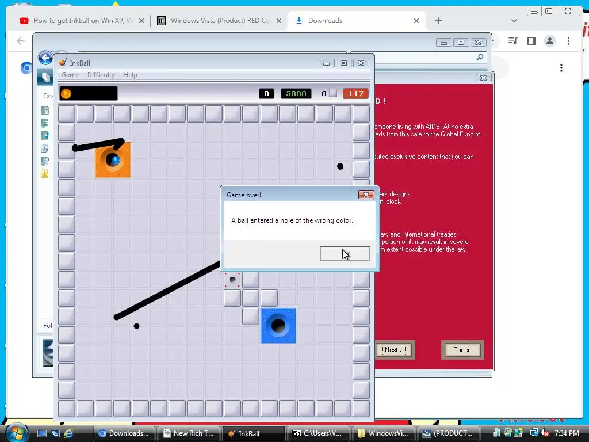Switch to the Downloads taskbar button
589x442 pixels.
(123, 433)
